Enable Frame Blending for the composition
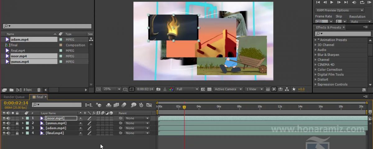 point(116,105)
